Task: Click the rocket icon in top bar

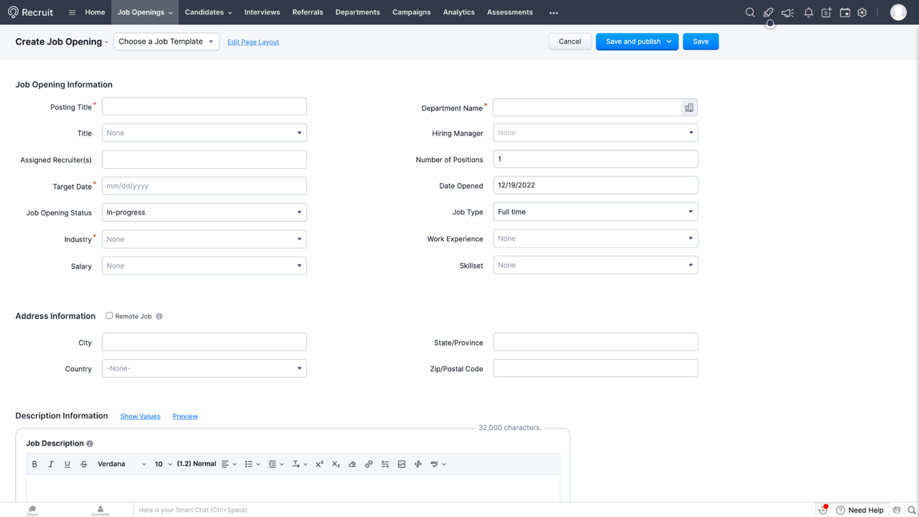Action: pyautogui.click(x=768, y=12)
